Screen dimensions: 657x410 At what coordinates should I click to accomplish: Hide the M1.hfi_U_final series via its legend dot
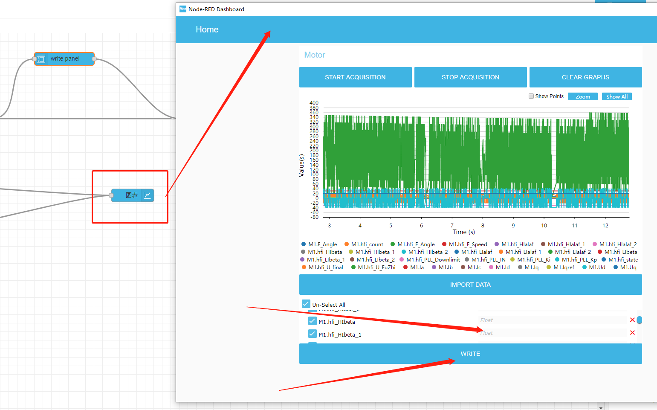coord(304,267)
